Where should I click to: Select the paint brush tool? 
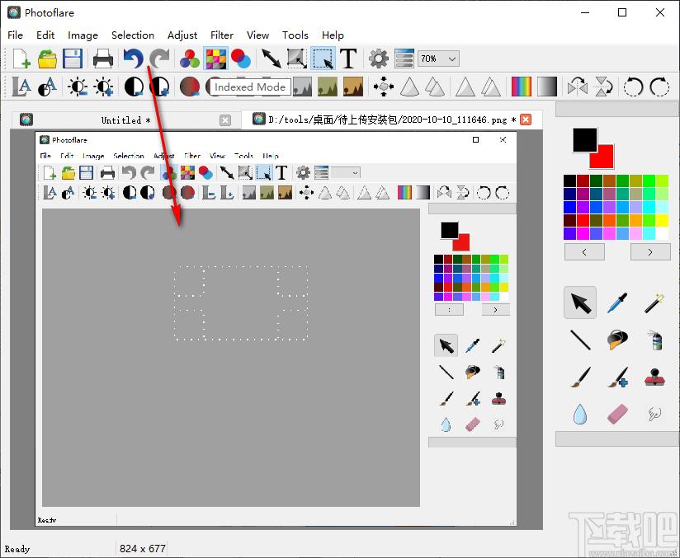(x=580, y=377)
